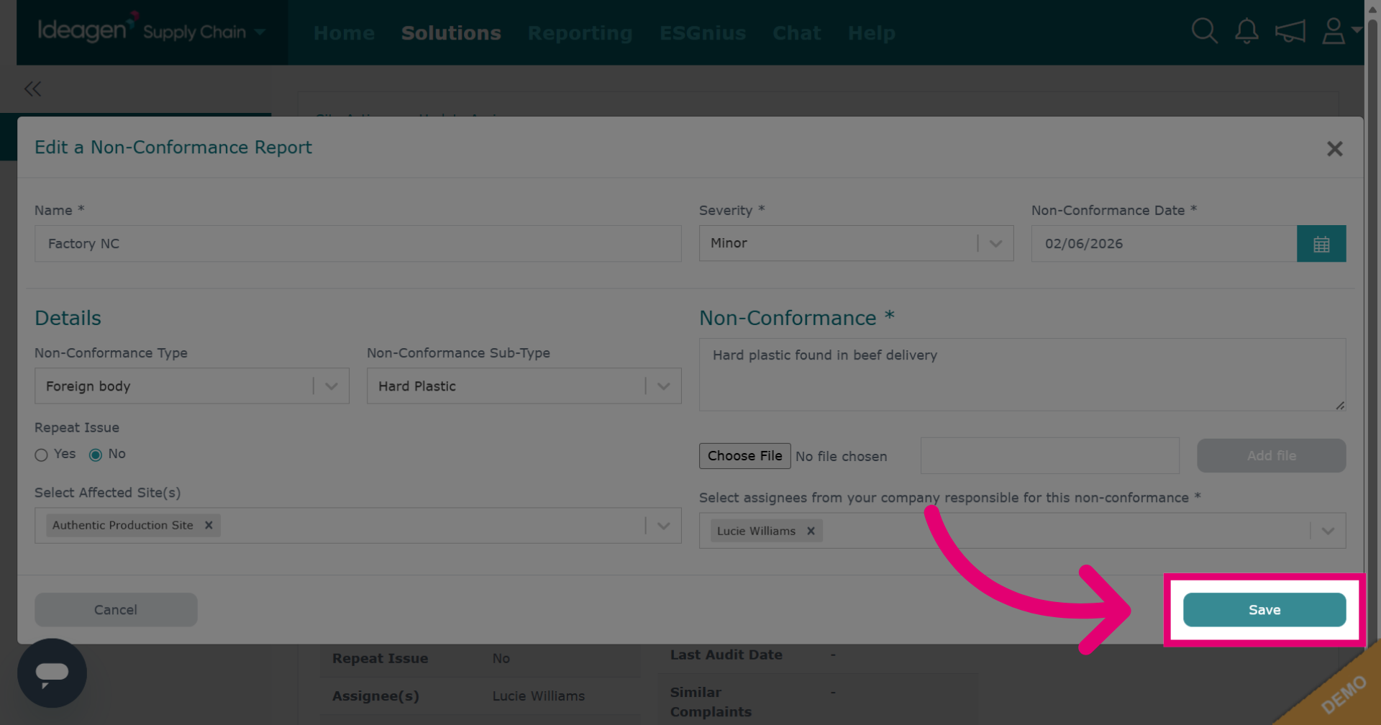
Task: Open the Severity dropdown
Action: pyautogui.click(x=856, y=243)
